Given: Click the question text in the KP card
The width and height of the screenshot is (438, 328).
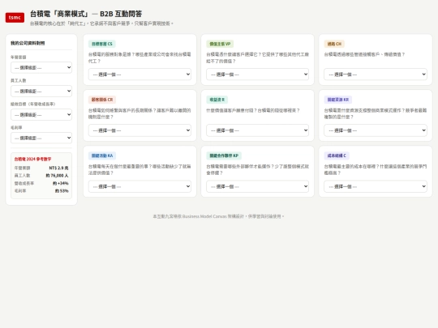Looking at the screenshot, I should click(258, 169).
